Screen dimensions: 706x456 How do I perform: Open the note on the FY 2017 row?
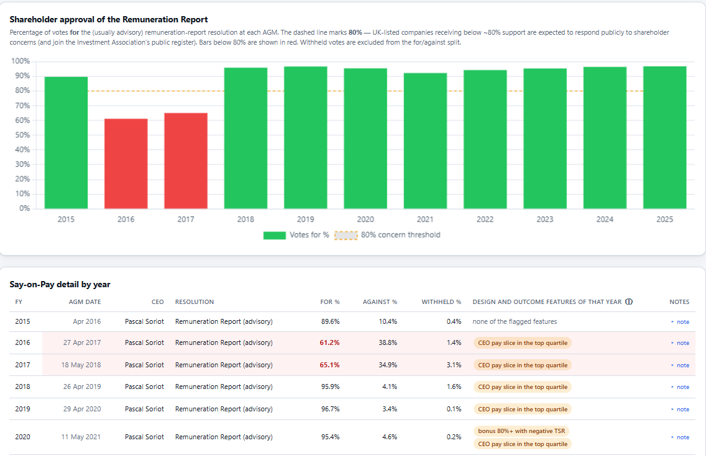[680, 365]
